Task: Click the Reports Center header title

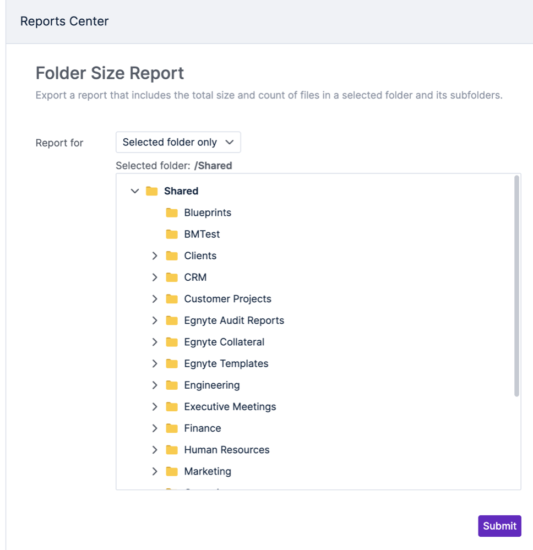Action: tap(64, 21)
